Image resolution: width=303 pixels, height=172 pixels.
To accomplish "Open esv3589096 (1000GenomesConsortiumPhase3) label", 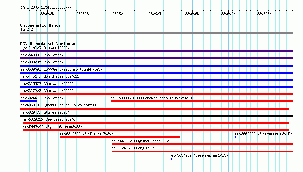I will [151, 98].
